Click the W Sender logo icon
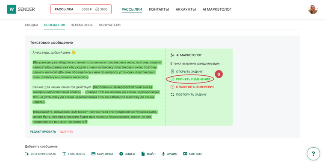This screenshot has height=163, width=325. [12, 9]
